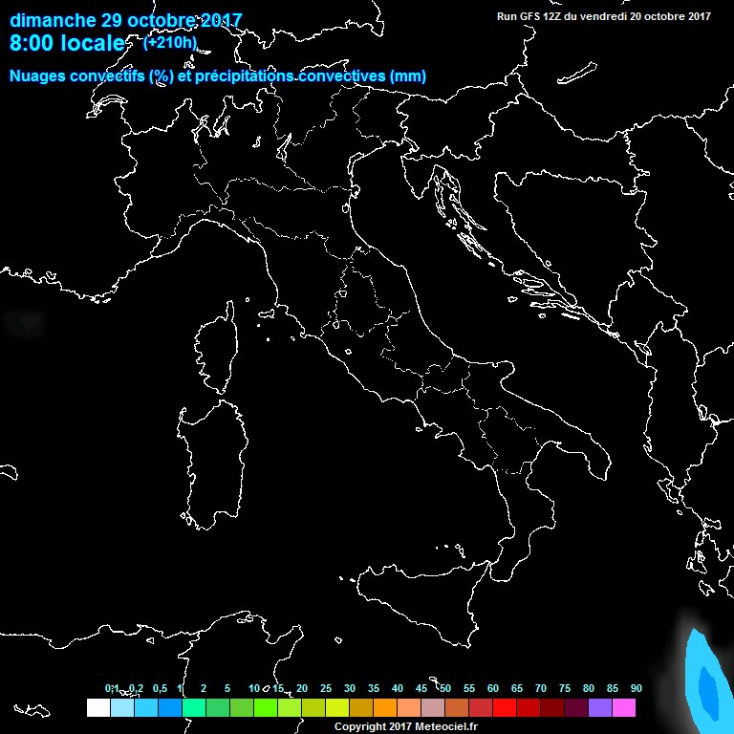
Task: Select the legend label '25'
Action: click(x=326, y=688)
